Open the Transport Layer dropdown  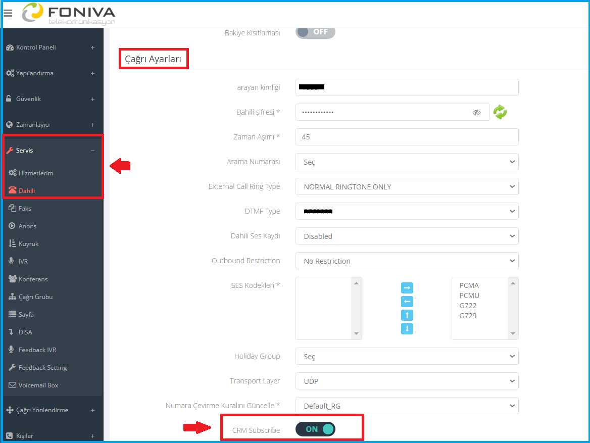pos(407,381)
